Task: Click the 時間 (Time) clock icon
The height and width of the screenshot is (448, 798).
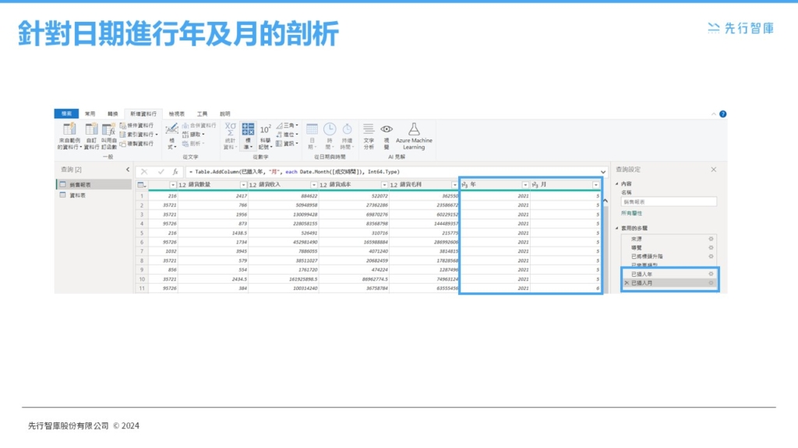Action: (x=330, y=129)
